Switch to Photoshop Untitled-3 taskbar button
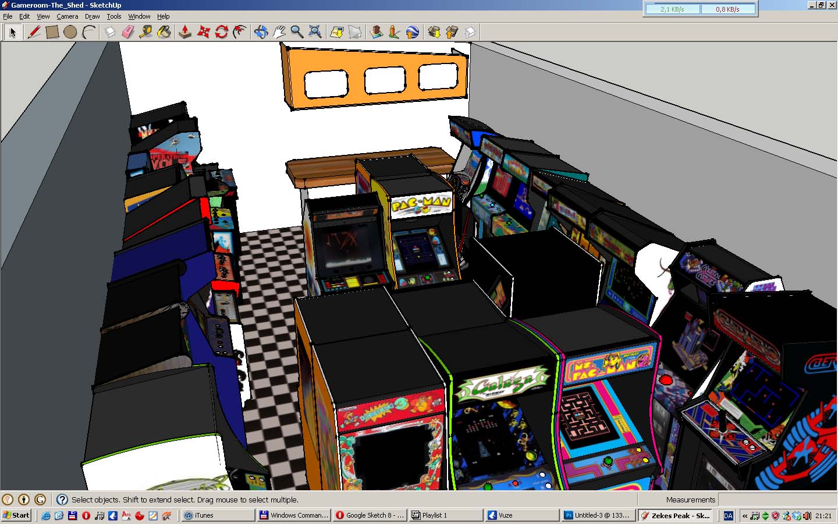The image size is (838, 524). point(598,515)
